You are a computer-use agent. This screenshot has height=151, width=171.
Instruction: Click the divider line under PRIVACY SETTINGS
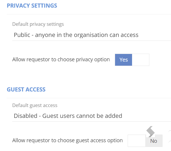pos(89,14)
